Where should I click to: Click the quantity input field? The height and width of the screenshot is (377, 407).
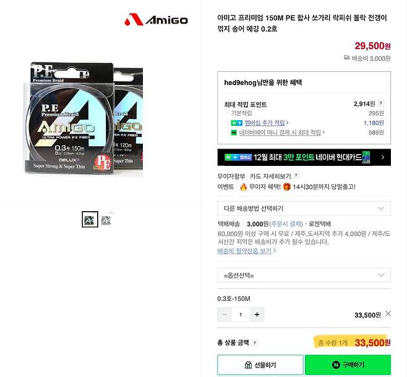point(241,314)
